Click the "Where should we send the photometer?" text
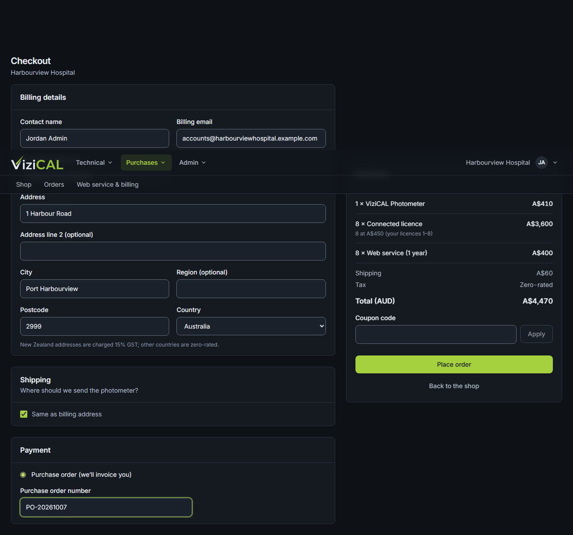Screen dimensions: 573x535 pyautogui.click(x=79, y=390)
